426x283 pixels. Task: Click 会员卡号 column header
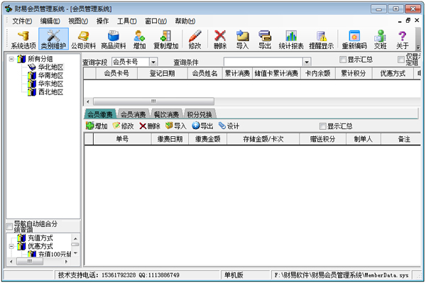tap(116, 73)
